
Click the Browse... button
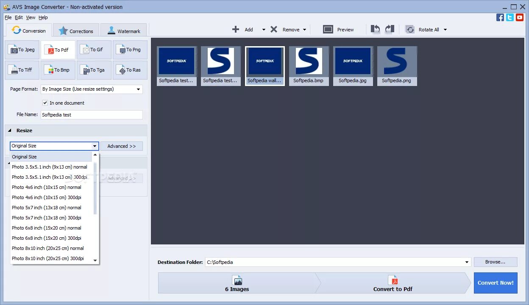[495, 262]
